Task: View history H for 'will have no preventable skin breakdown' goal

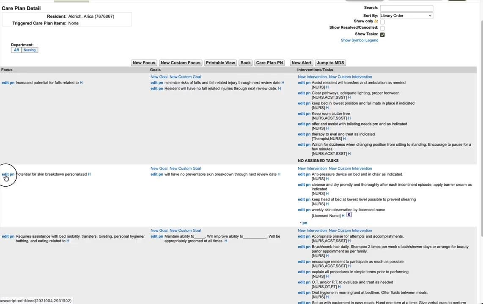Action: coord(279,174)
